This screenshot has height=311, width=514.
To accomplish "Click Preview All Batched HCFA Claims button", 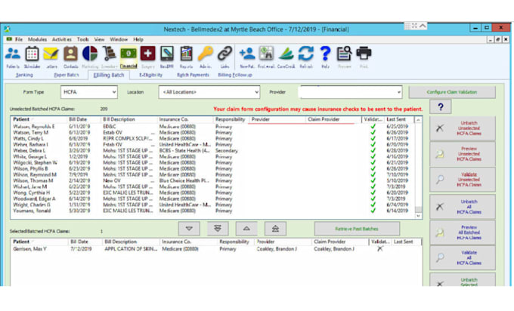I will 463,232.
